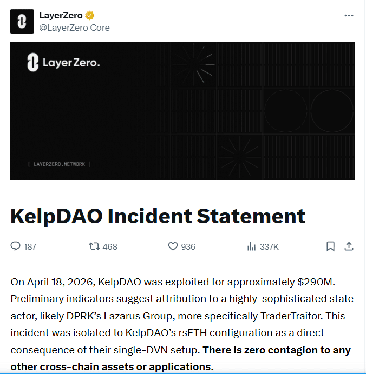Click the 936 likes count

point(188,247)
